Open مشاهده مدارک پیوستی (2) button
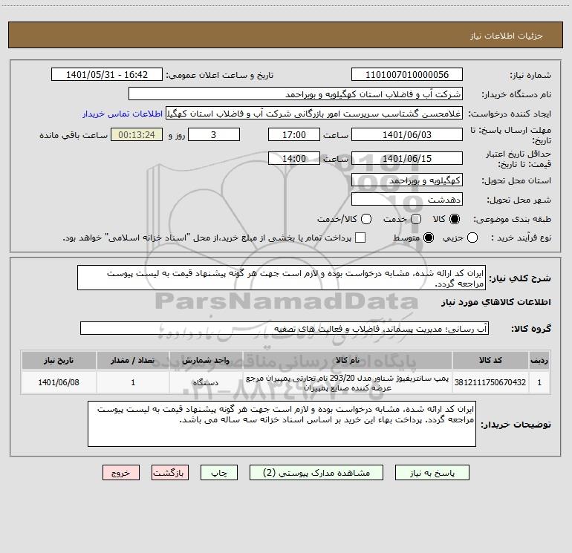This screenshot has width=572, height=553. [316, 473]
